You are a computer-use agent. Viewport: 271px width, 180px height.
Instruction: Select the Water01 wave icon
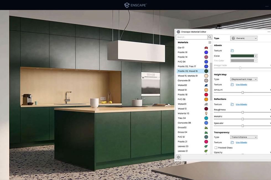click(x=206, y=104)
